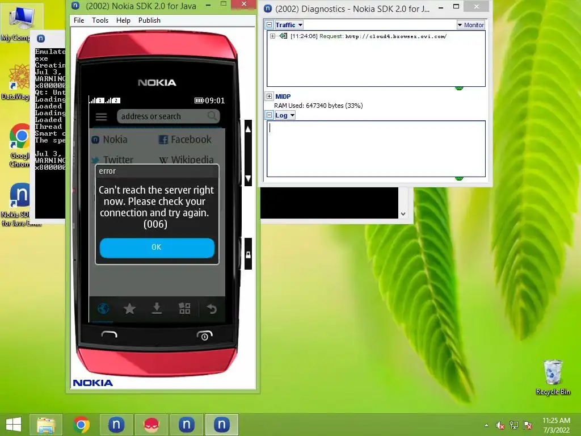
Task: Click the muted volume tray icon
Action: pyautogui.click(x=500, y=425)
